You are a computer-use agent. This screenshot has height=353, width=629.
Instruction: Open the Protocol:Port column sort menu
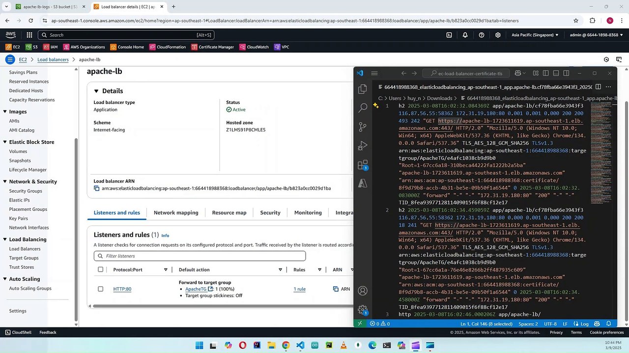coord(166,270)
